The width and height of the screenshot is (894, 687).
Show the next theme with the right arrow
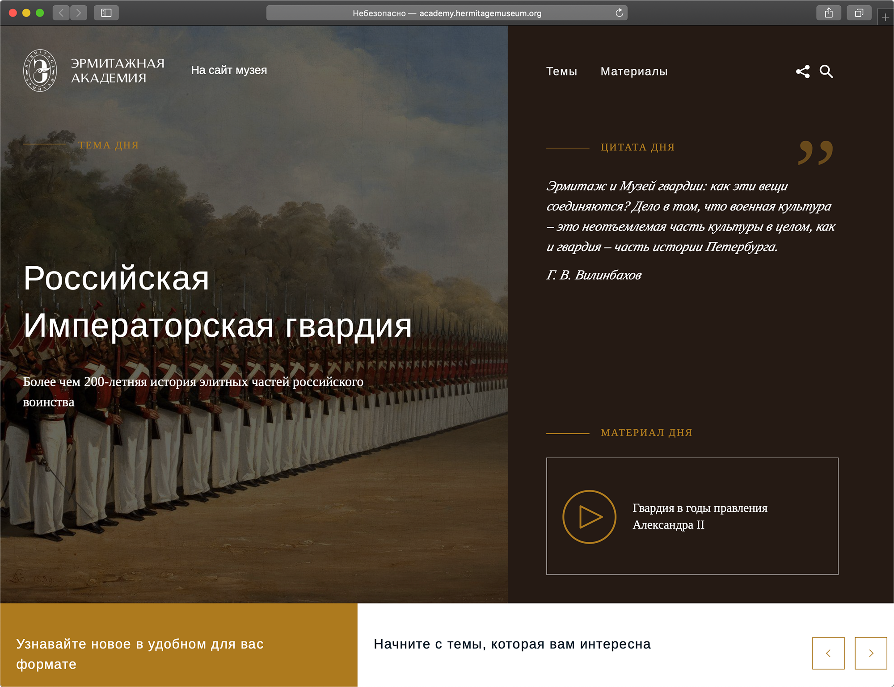(871, 653)
